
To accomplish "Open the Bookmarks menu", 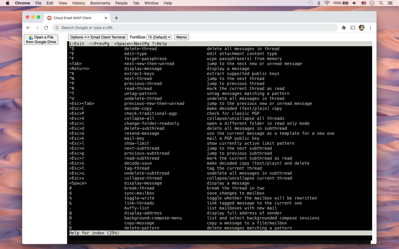I will pyautogui.click(x=100, y=3).
